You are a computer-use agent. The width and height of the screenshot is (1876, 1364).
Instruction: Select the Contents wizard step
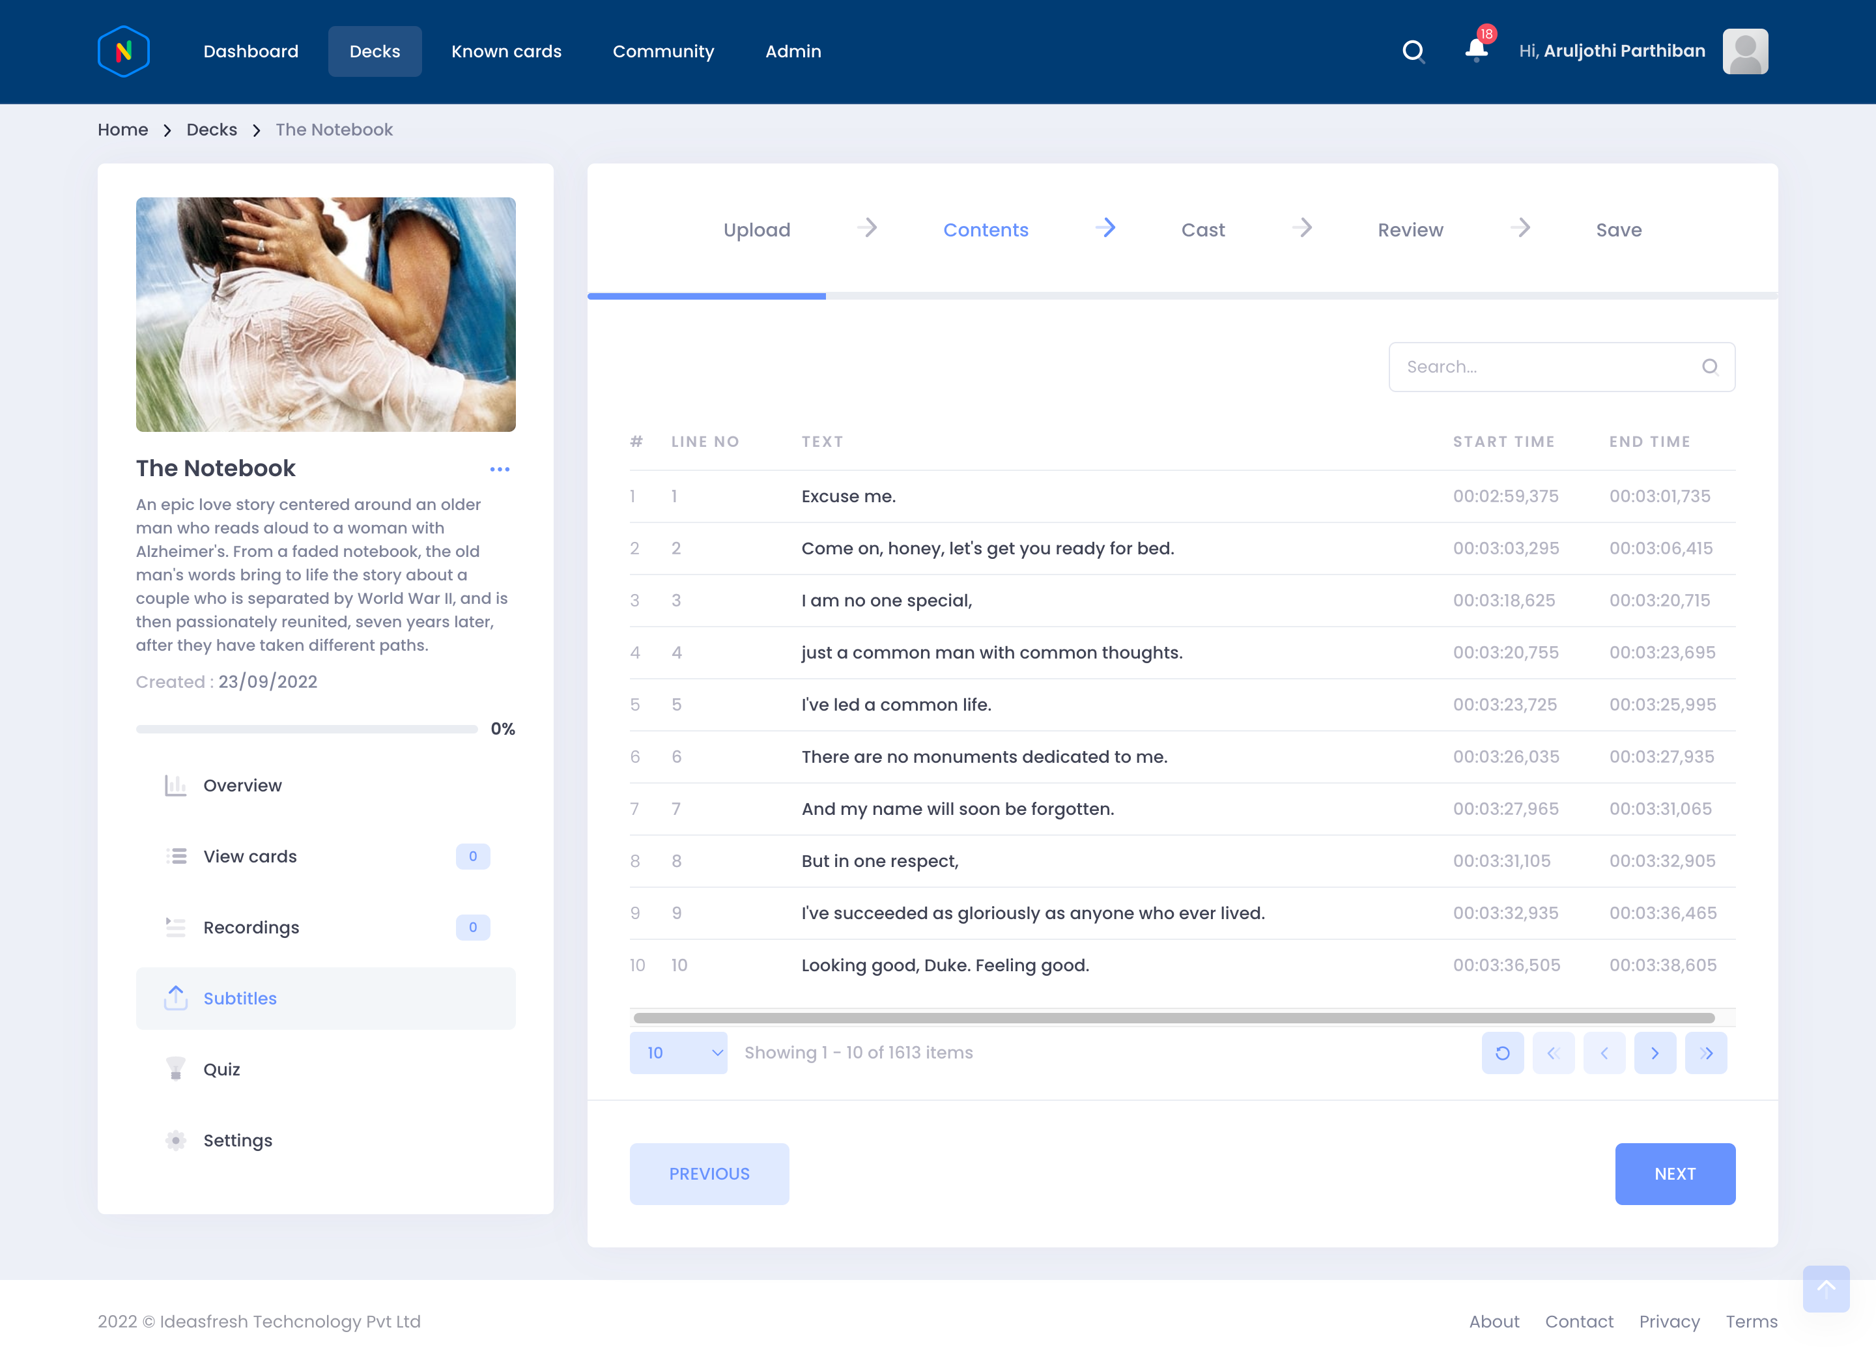tap(986, 230)
